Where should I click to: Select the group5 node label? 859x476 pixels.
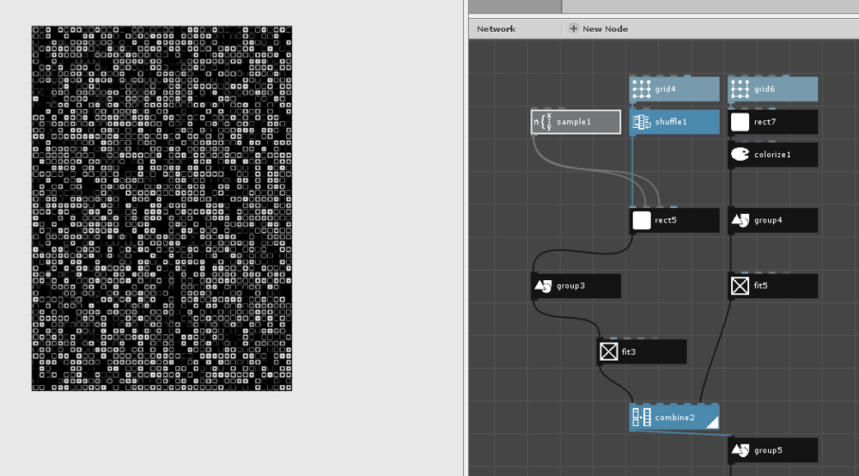[x=768, y=450]
